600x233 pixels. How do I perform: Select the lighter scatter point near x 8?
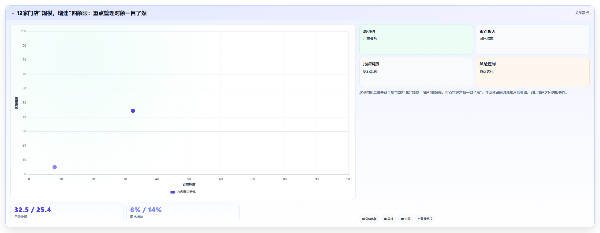pyautogui.click(x=55, y=167)
